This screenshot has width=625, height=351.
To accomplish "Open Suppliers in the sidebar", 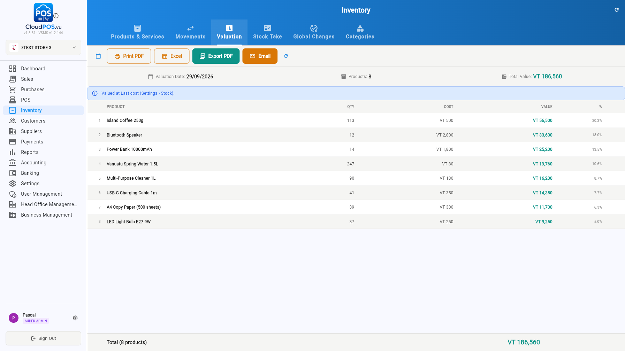I will pos(43,131).
